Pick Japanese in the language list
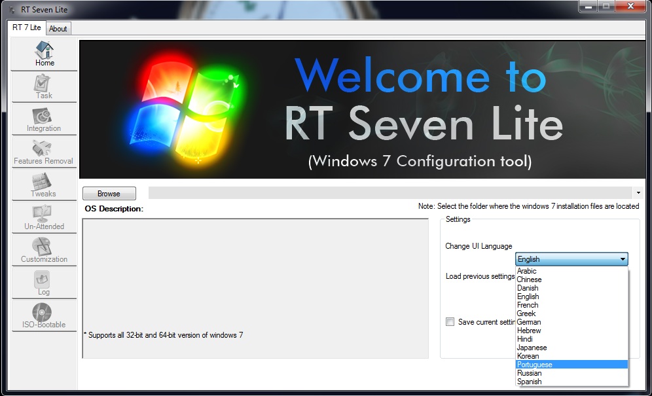 point(571,348)
